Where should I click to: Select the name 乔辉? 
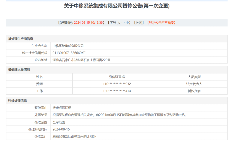pos(40,84)
